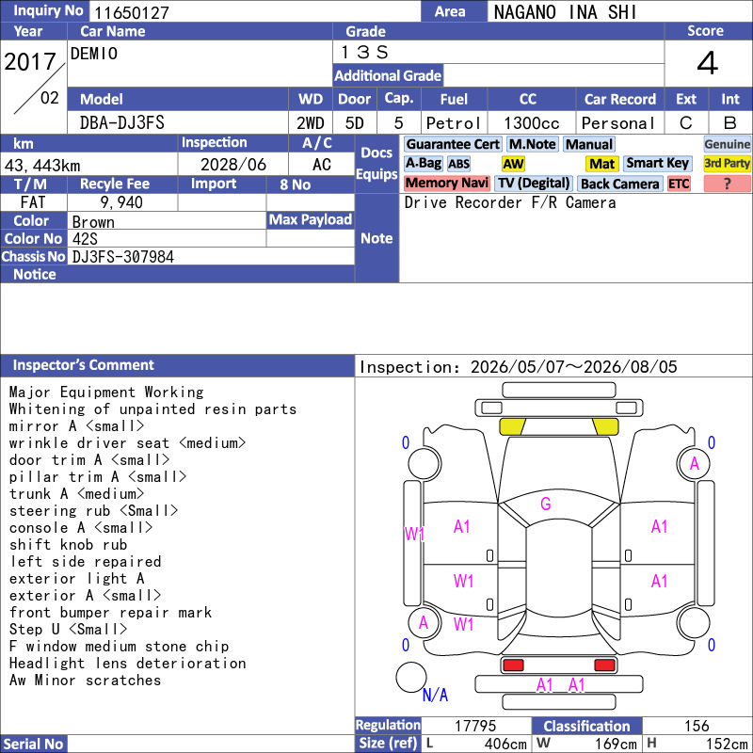Click the recycle fee 9,940
753x753 pixels.
click(121, 202)
